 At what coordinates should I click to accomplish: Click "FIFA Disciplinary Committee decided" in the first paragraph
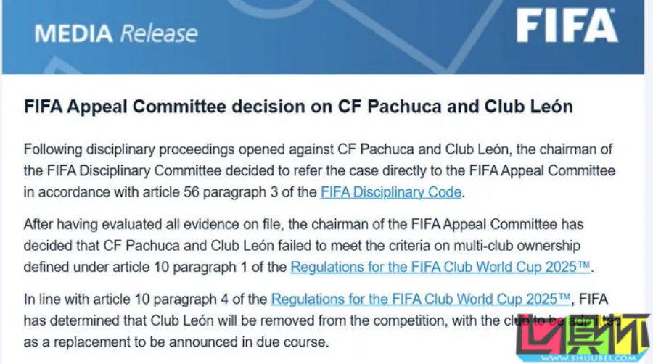click(144, 171)
